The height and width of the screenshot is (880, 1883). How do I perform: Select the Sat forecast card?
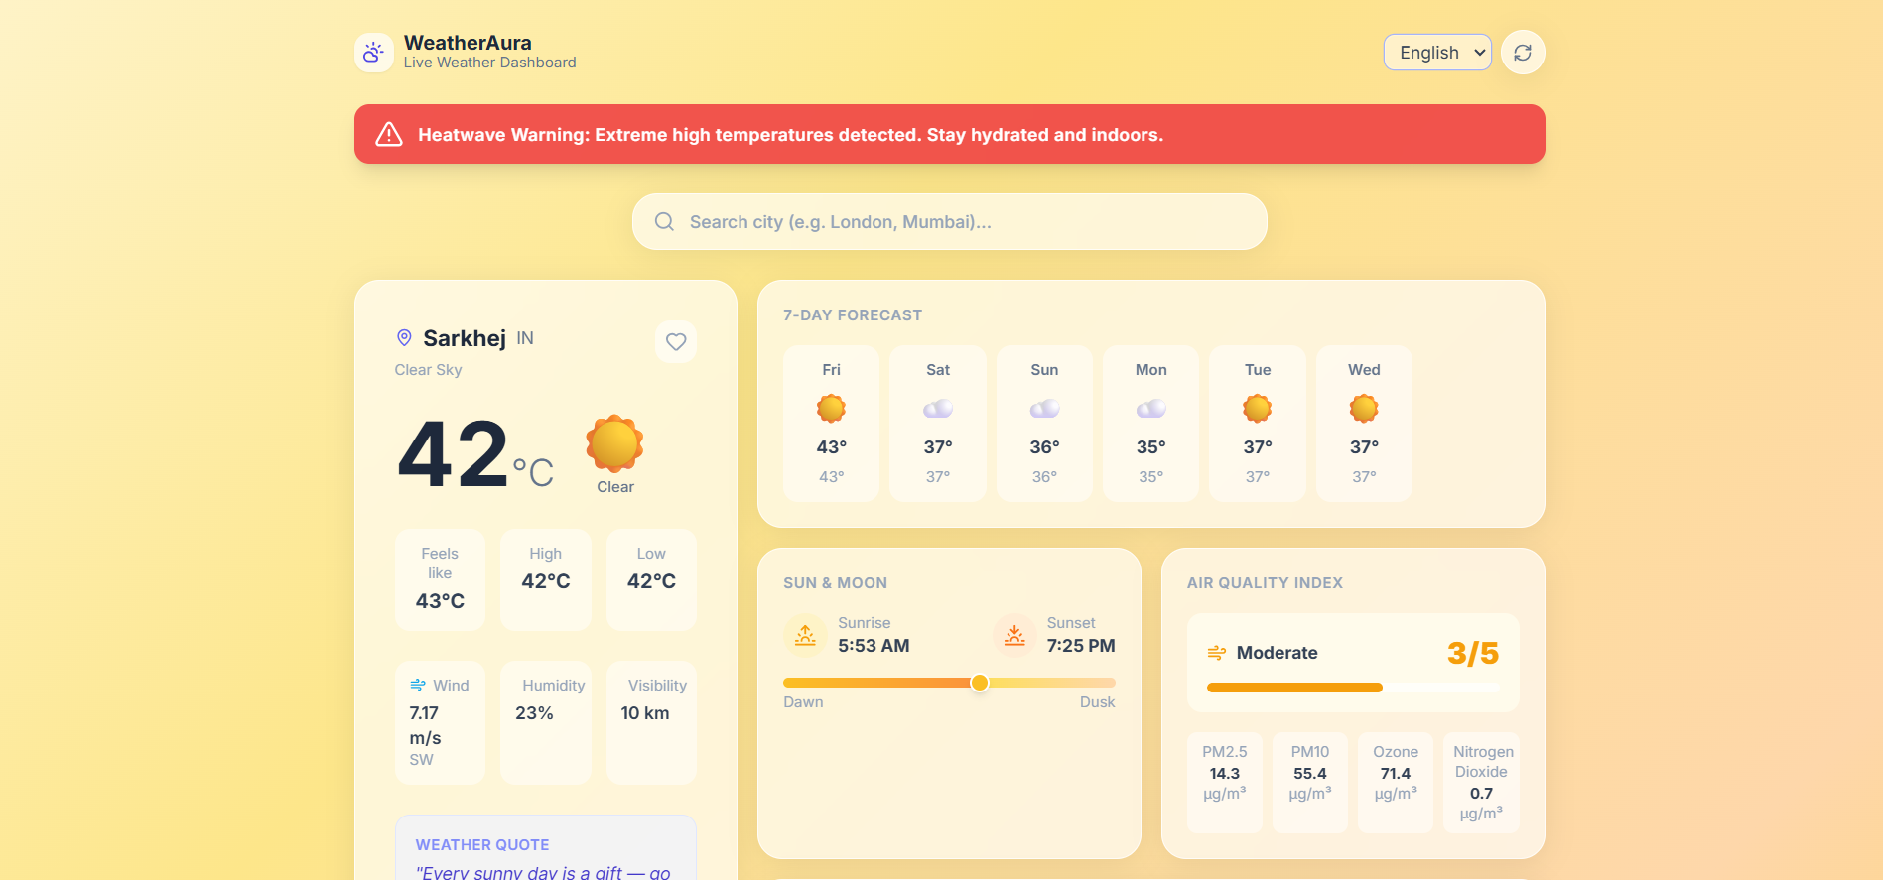[x=938, y=423]
